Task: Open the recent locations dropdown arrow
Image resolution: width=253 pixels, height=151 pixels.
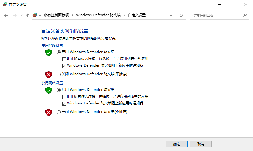Action: pyautogui.click(x=22, y=15)
